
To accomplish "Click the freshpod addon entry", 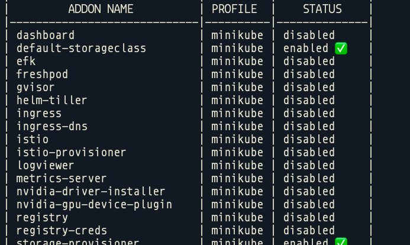I will [42, 75].
